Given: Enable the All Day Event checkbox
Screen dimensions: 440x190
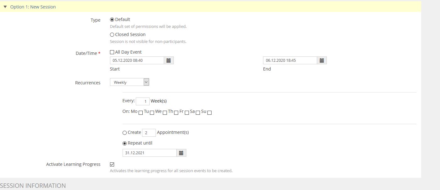Looking at the screenshot, I should [112, 52].
